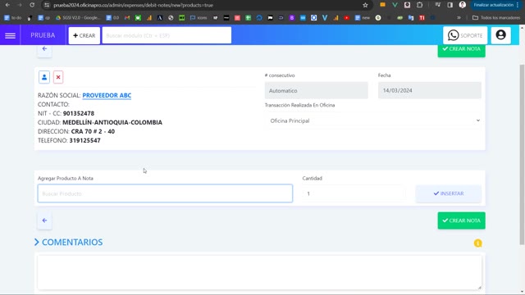This screenshot has height=295, width=525.
Task: Open the 'new' docs bookmark
Action: 363,18
